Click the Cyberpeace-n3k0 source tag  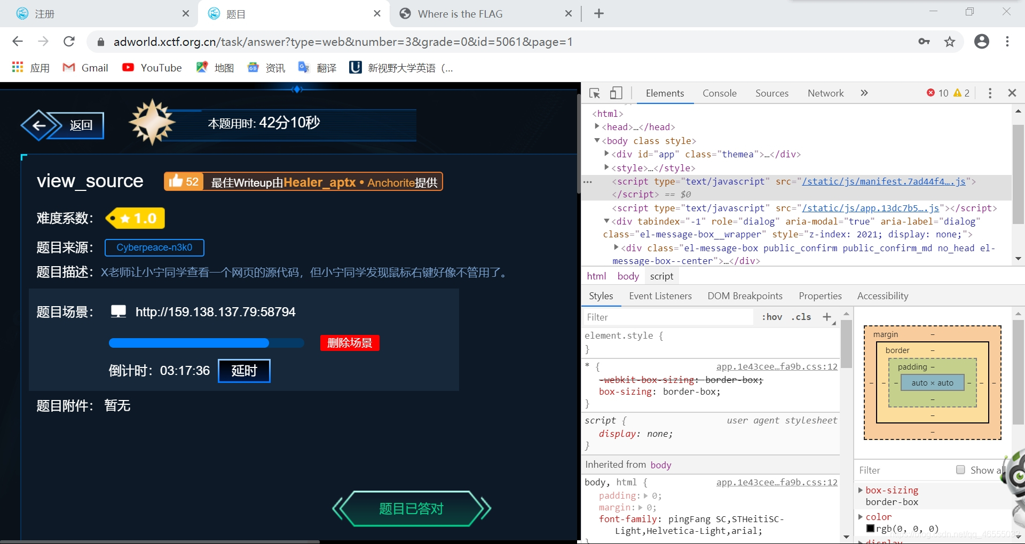pos(154,247)
